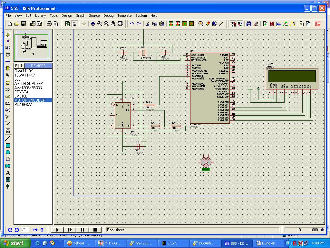Open the Library menu
The width and height of the screenshot is (330, 248).
click(40, 15)
